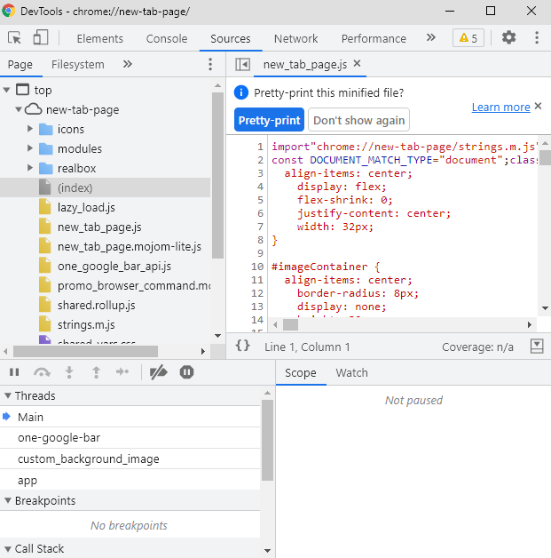The width and height of the screenshot is (551, 558).
Task: Select the custom_background_image thread
Action: [130, 458]
